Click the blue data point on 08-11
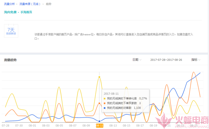Image resolution: width=209 pixels, height=129 pixels. (x=99, y=121)
